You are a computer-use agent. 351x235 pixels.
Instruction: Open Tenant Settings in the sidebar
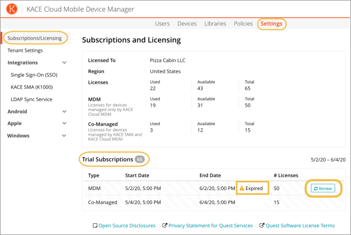coord(25,50)
